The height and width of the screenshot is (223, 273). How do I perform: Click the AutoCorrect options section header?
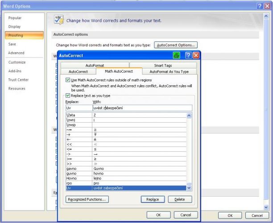click(x=155, y=34)
